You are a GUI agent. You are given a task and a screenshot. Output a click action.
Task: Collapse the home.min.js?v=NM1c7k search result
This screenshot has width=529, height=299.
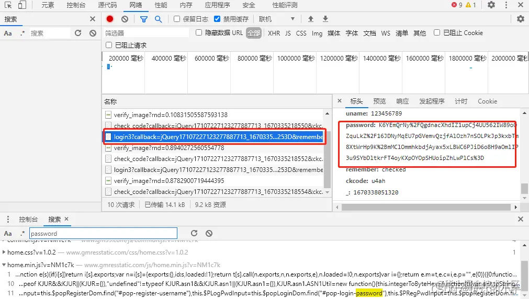(x=4, y=265)
